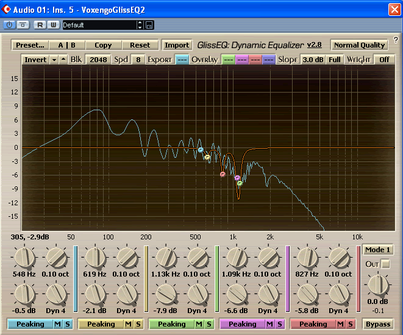Select the blue band control point on curve

pos(201,150)
